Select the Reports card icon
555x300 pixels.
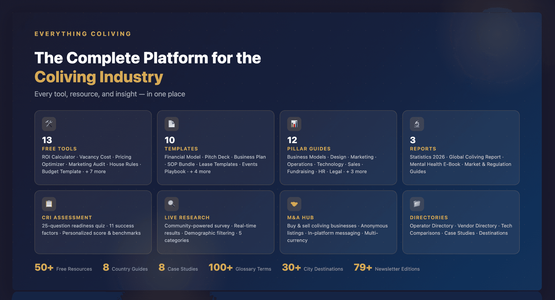coord(417,124)
